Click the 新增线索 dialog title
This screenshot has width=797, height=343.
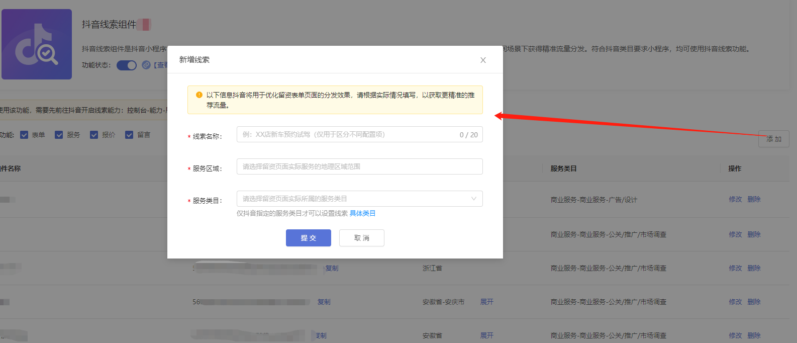click(194, 59)
